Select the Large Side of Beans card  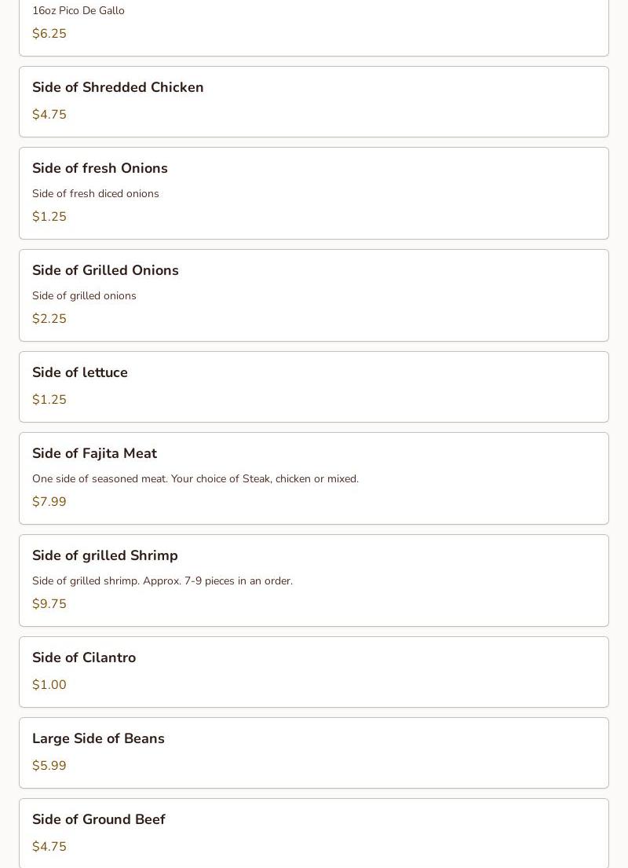[98, 739]
